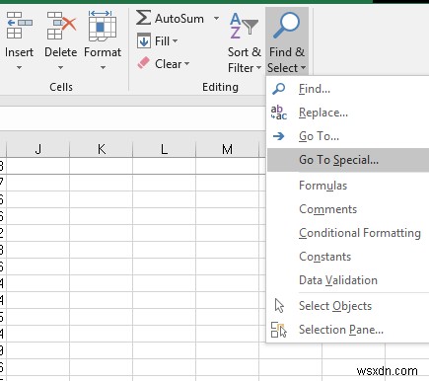This screenshot has height=381, width=429.
Task: Select Conditional Formatting in the menu
Action: coord(348,233)
